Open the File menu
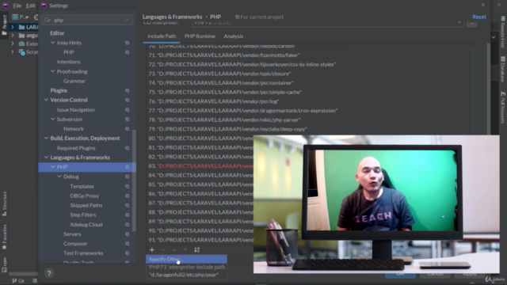Screen dimensions: 507x285 [17, 6]
